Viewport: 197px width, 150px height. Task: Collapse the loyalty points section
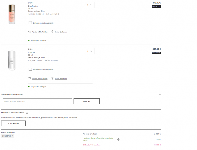160,113
